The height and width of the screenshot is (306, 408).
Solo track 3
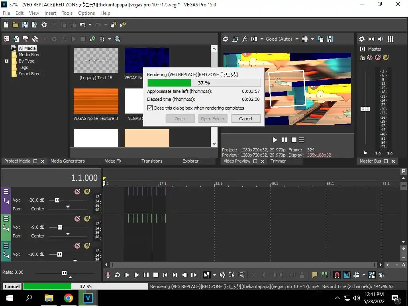click(x=87, y=246)
